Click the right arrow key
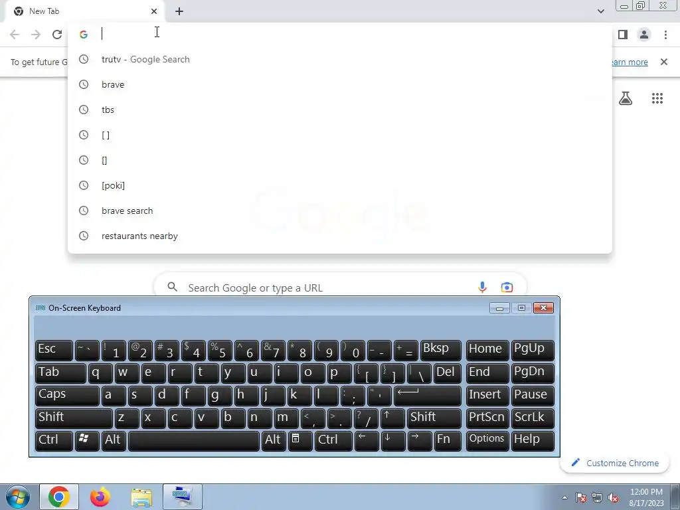Image resolution: width=680 pixels, height=510 pixels. [420, 441]
